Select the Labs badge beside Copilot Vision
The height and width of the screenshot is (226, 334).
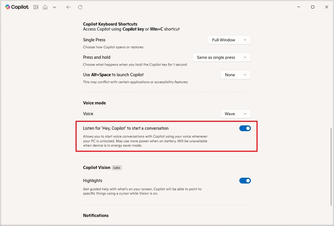pos(117,168)
